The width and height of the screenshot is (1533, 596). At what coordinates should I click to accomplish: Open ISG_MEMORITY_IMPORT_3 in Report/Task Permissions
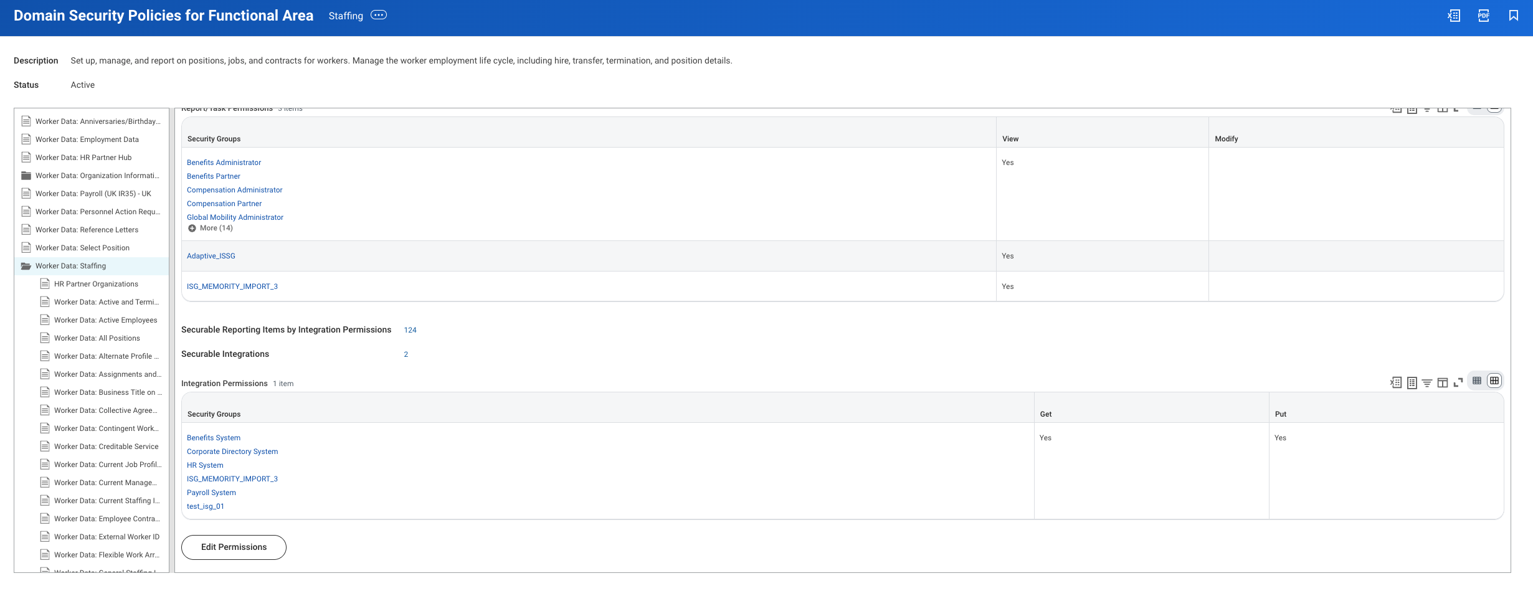point(232,286)
